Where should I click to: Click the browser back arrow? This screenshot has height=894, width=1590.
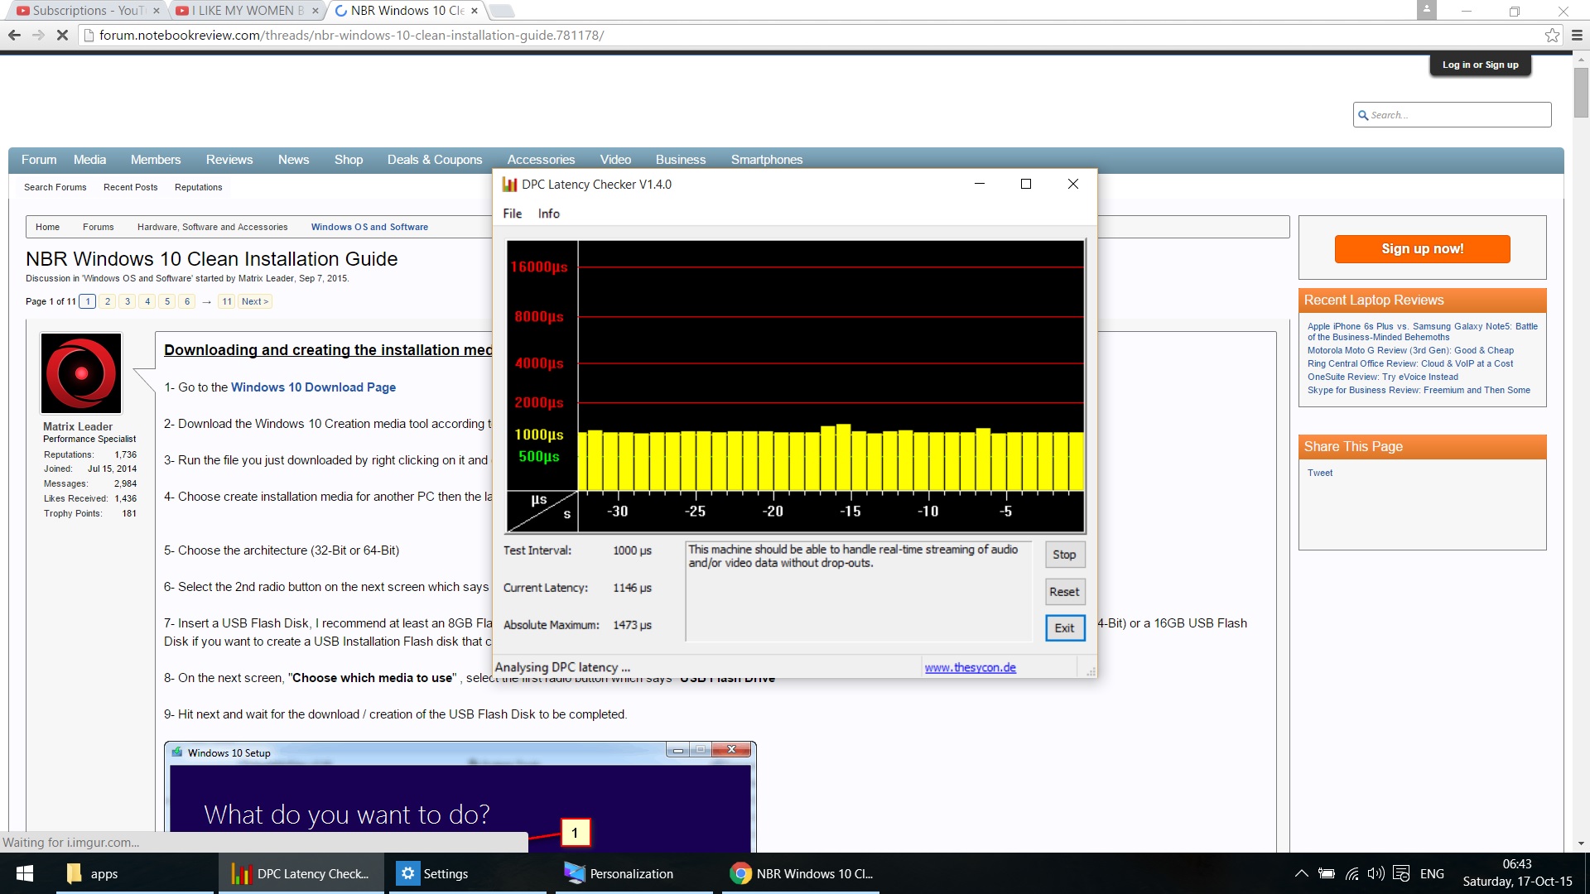pyautogui.click(x=14, y=35)
